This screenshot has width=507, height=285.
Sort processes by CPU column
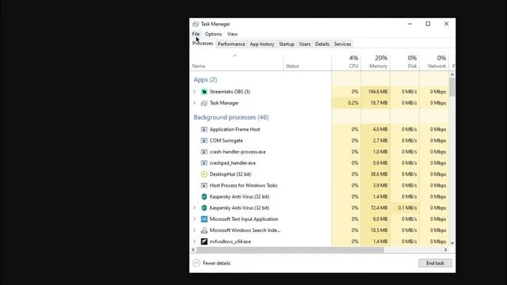(x=346, y=62)
